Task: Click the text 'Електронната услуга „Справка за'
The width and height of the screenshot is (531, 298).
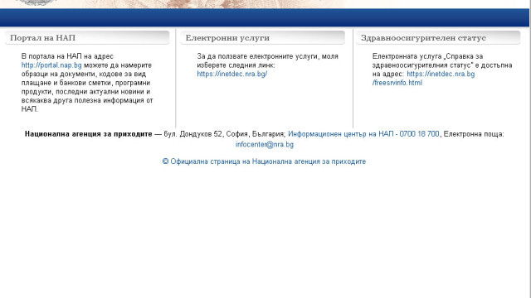Action: [x=428, y=56]
